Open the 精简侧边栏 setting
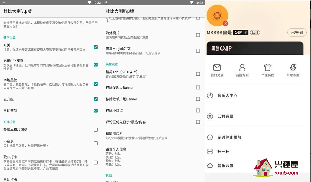This screenshot has height=182, width=311. [x=153, y=136]
